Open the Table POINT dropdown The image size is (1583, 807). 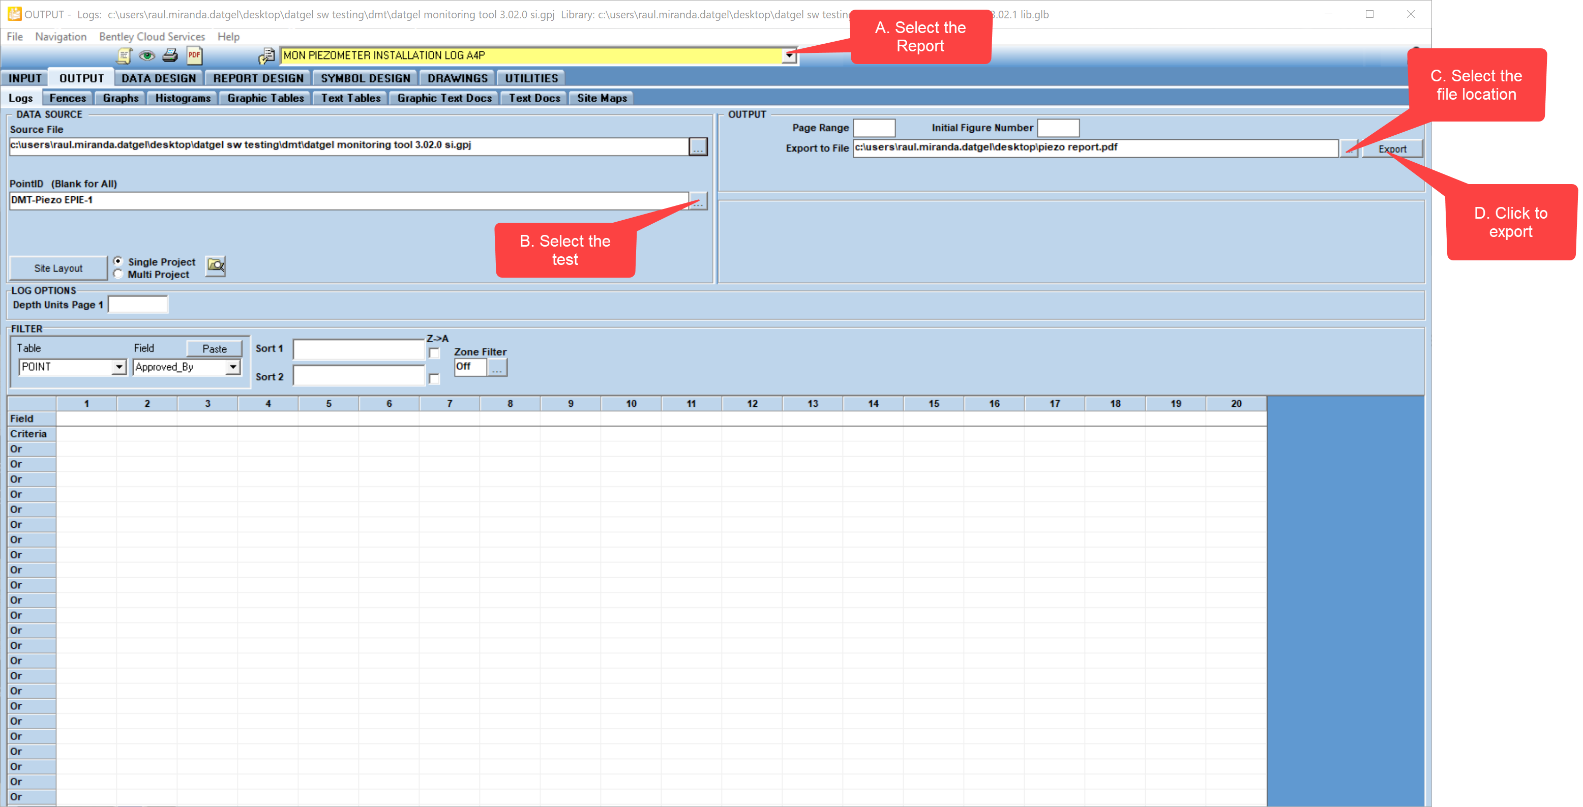pos(118,367)
